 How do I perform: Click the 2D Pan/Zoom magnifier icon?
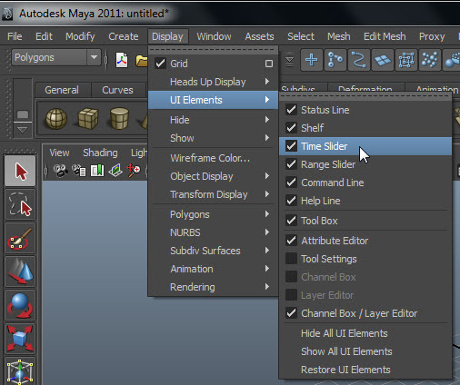[x=134, y=171]
